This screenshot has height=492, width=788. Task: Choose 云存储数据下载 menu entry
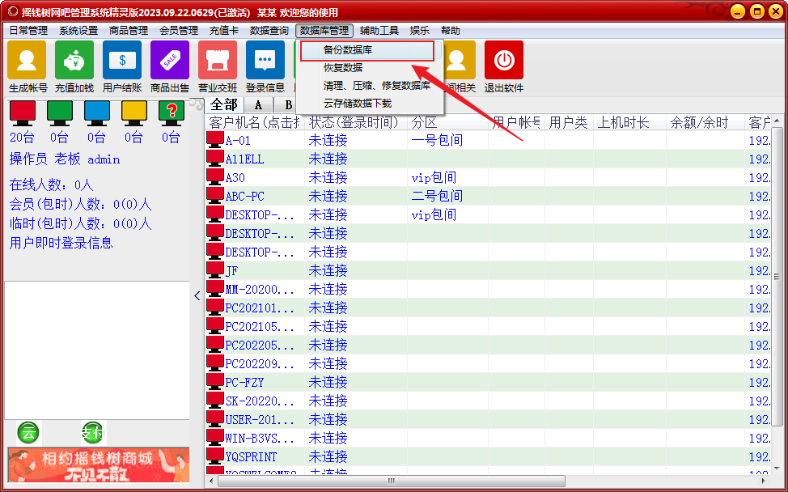pos(358,104)
